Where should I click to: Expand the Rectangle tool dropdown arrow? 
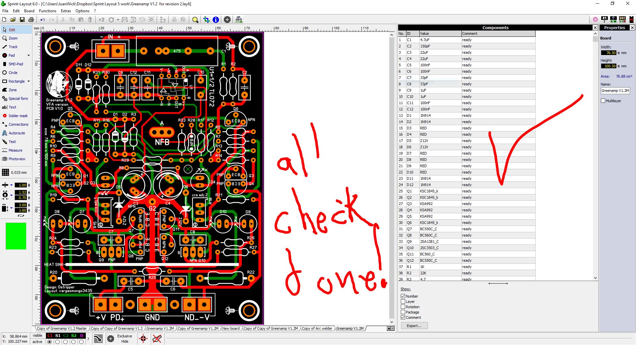29,81
